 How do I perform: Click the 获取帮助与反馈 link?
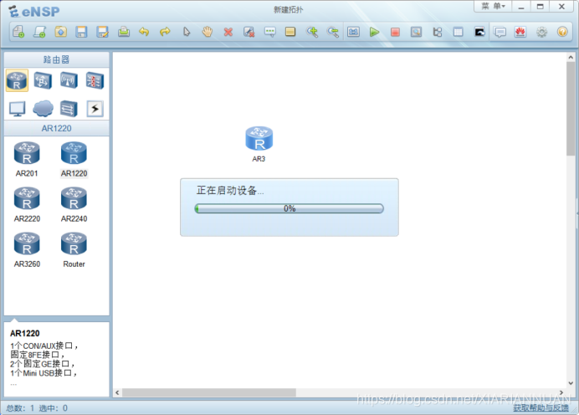541,407
